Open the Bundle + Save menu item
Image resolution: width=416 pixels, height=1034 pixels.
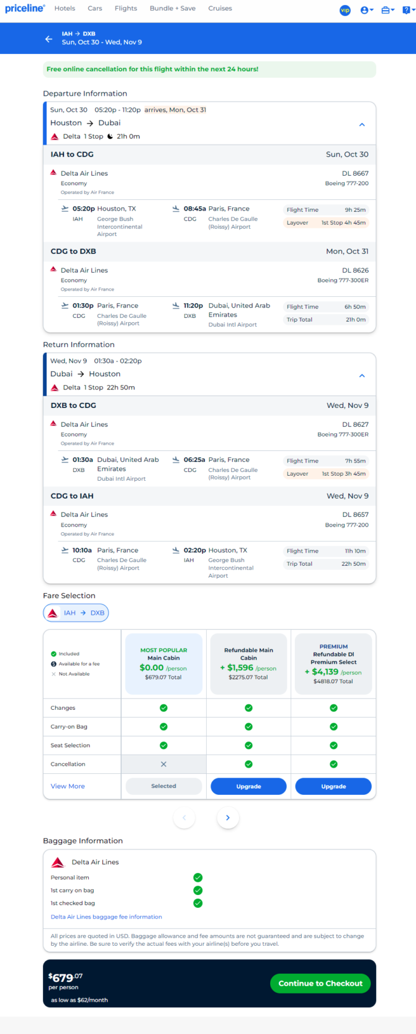[x=173, y=9]
